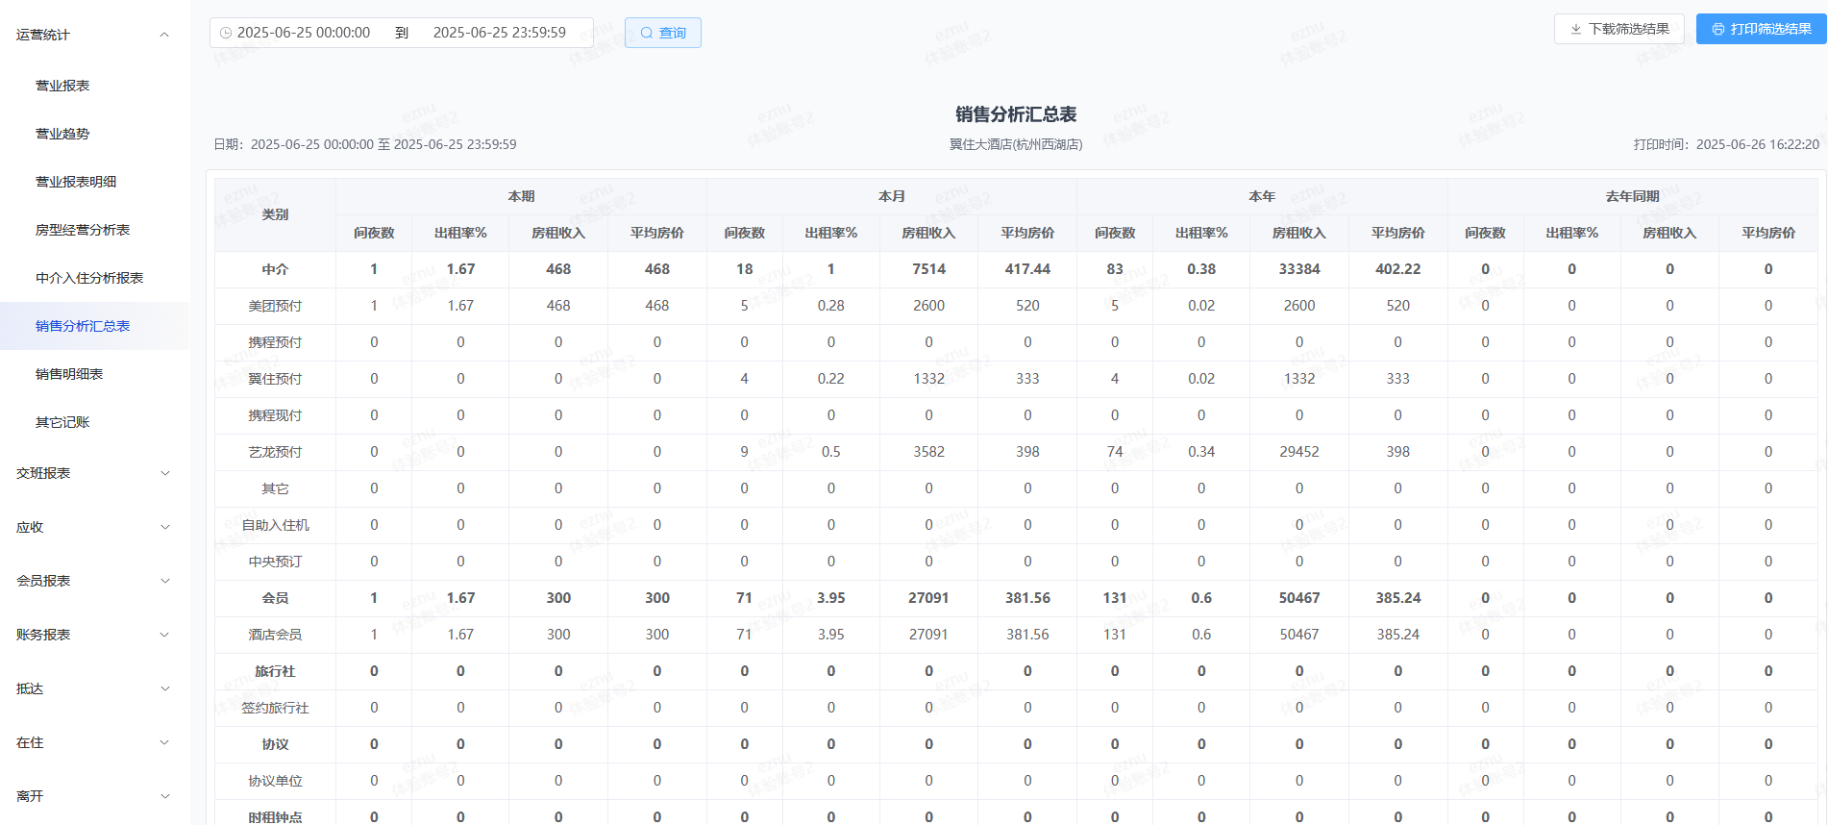Select the 其它 row label
Viewport: 1828px width, 825px height.
[x=275, y=488]
